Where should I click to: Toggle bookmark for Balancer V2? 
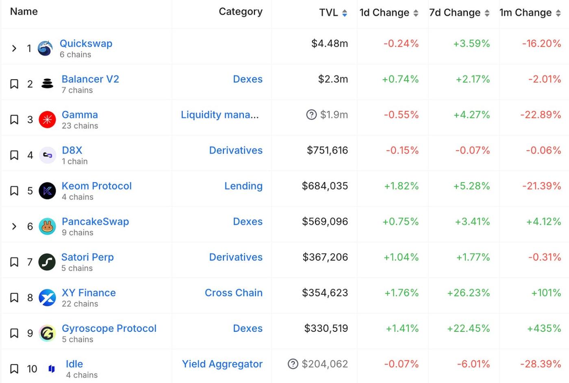[14, 84]
